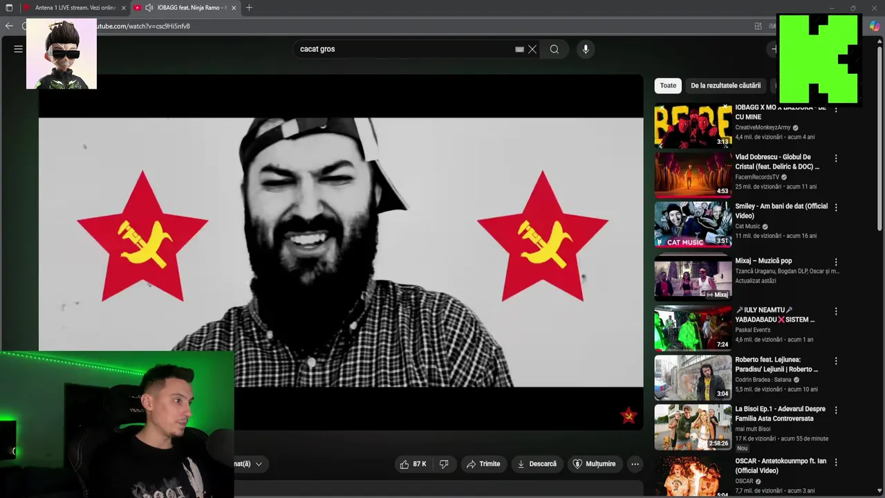Click the Trimite share button
Image resolution: width=885 pixels, height=498 pixels.
click(x=483, y=464)
